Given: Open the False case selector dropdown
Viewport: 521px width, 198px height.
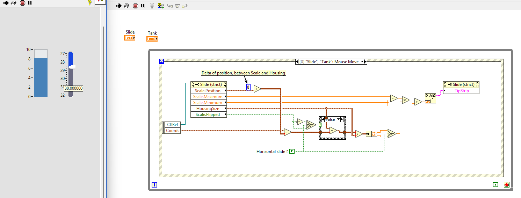Looking at the screenshot, I should tap(338, 119).
